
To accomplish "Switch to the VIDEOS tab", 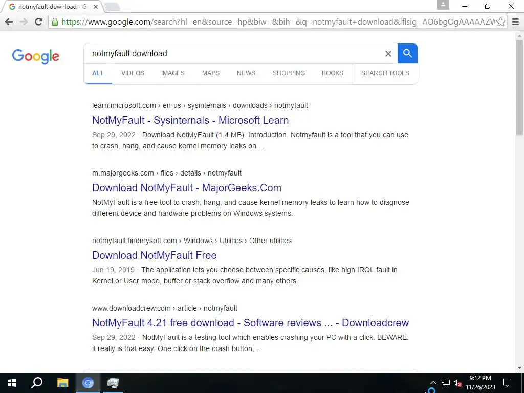I will click(x=133, y=73).
